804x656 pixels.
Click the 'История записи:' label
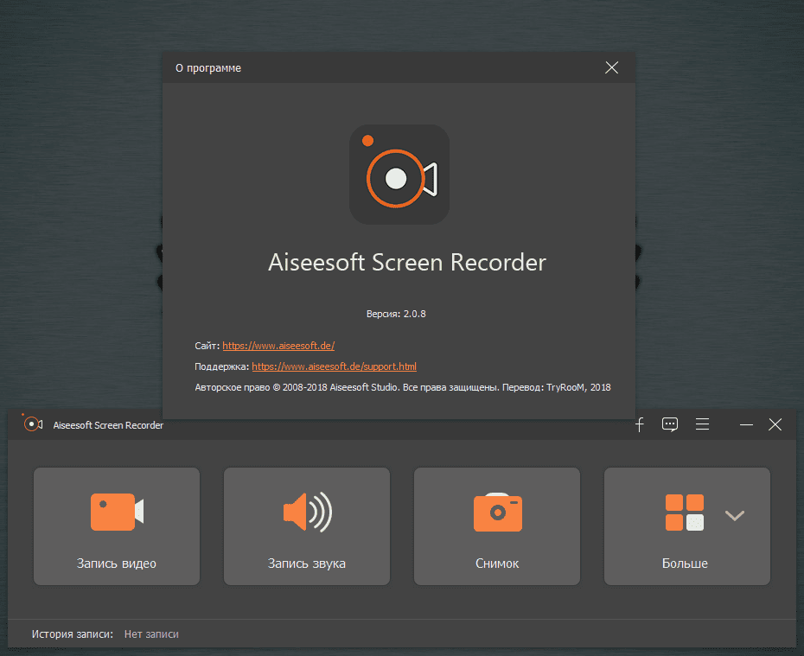pyautogui.click(x=73, y=634)
